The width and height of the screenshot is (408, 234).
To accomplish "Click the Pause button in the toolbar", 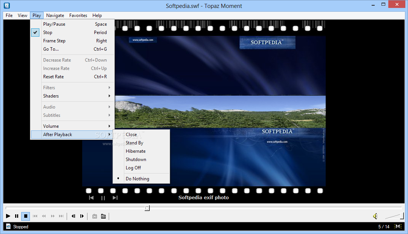I will click(x=17, y=216).
